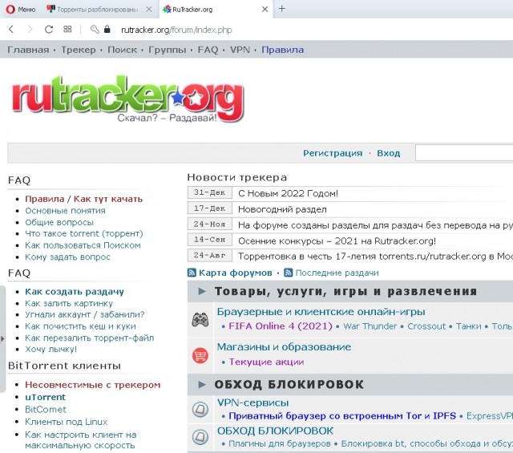
Task: Open news item Новогодний раздел
Action: (x=282, y=209)
